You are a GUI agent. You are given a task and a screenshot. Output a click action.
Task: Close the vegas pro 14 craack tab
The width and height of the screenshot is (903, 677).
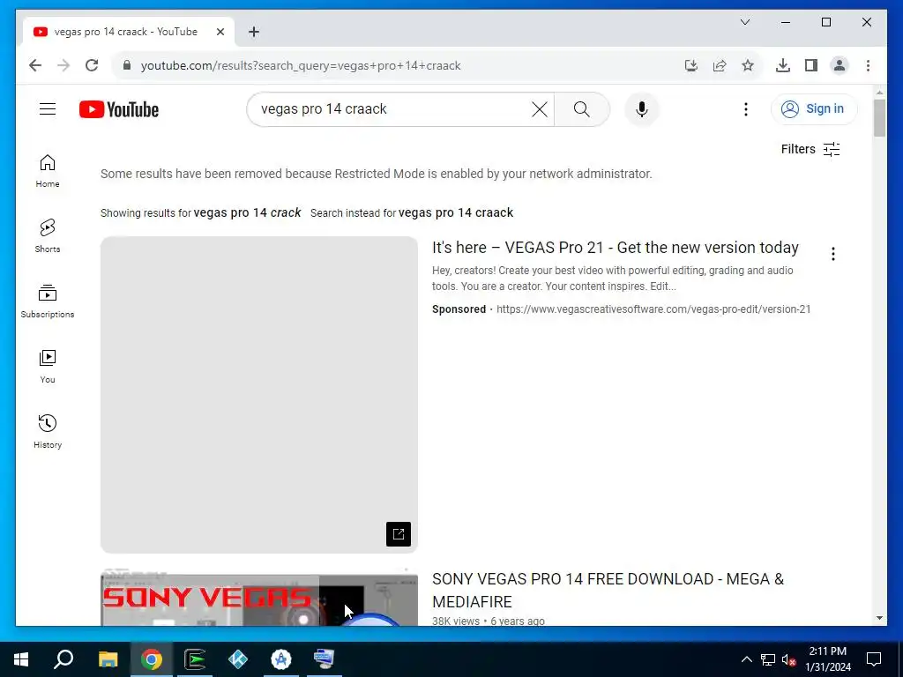[x=220, y=32]
